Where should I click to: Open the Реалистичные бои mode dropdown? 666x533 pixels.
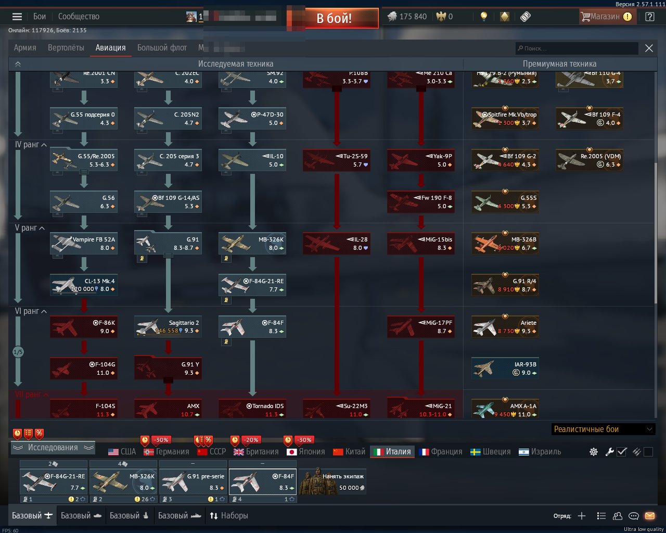coord(603,429)
